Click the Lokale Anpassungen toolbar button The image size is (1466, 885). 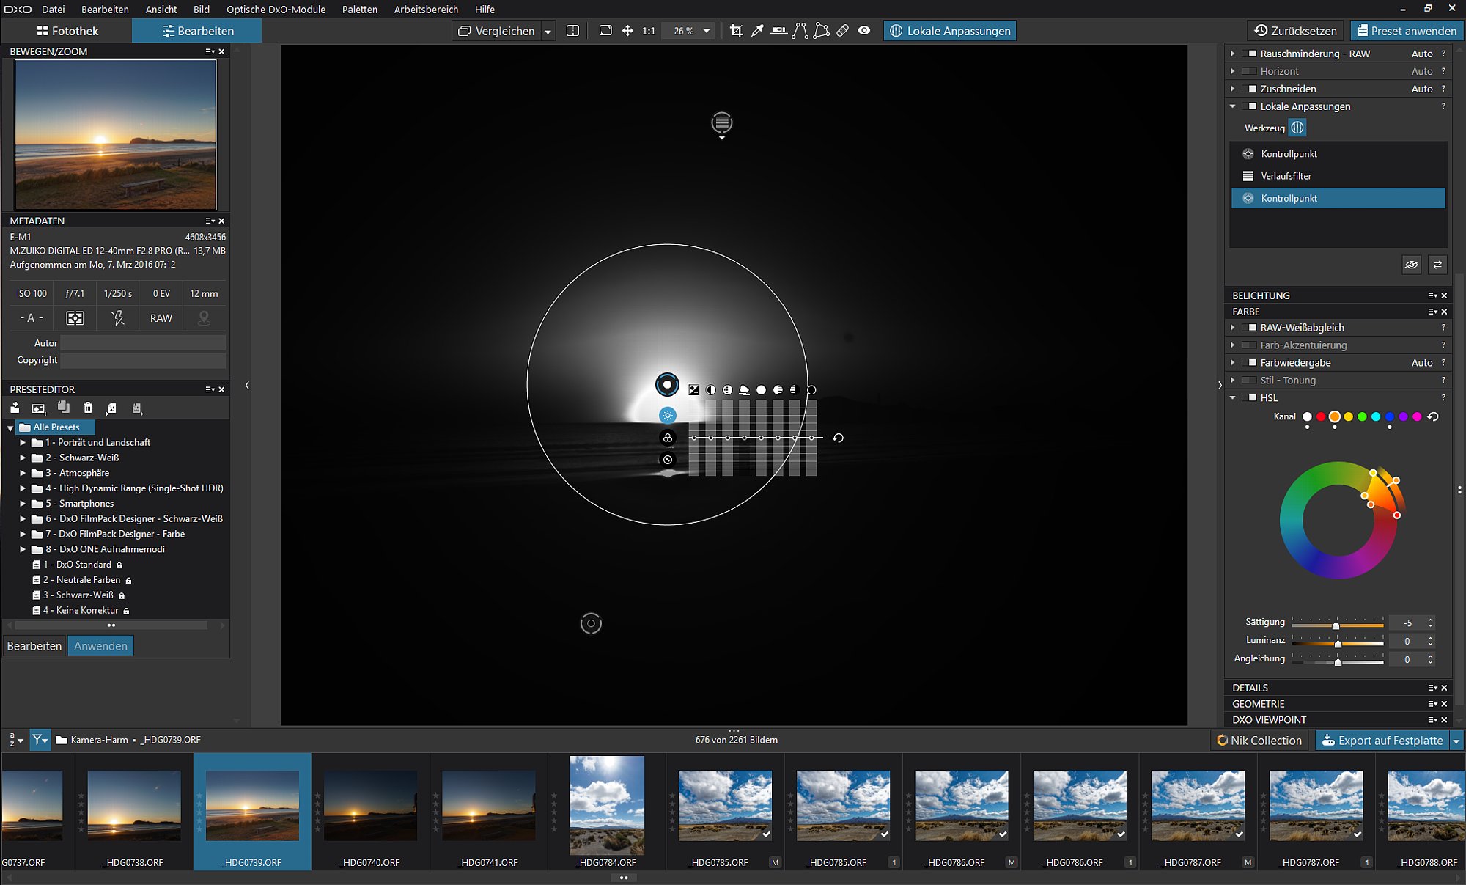[950, 31]
